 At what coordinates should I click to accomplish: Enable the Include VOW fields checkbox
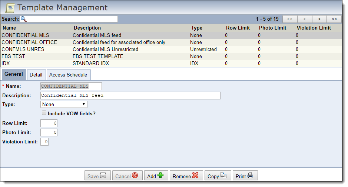[x=44, y=113]
